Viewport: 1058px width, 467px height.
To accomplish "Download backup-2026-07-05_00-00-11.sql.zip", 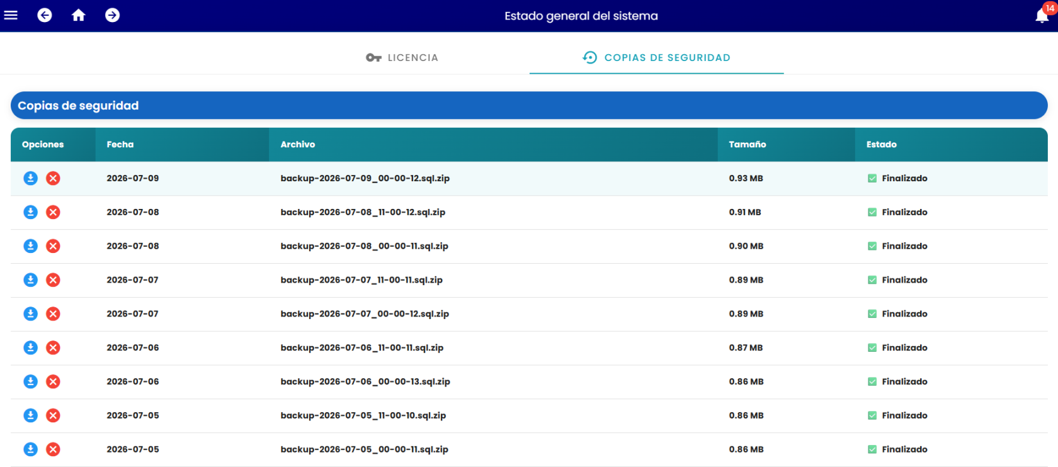I will pos(30,449).
